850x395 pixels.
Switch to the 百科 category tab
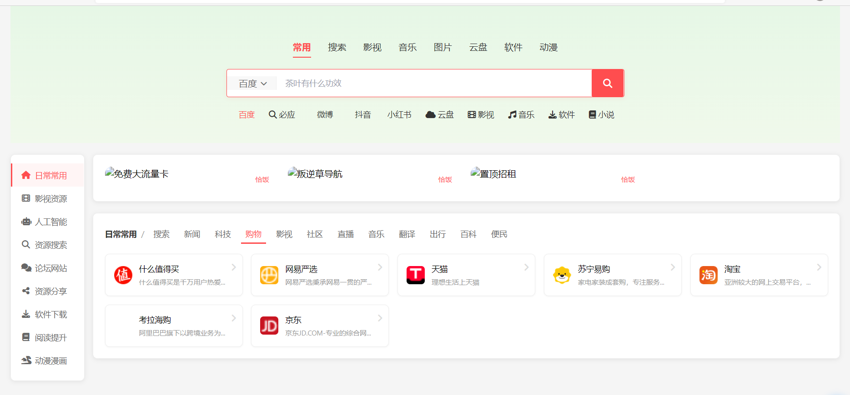click(468, 234)
